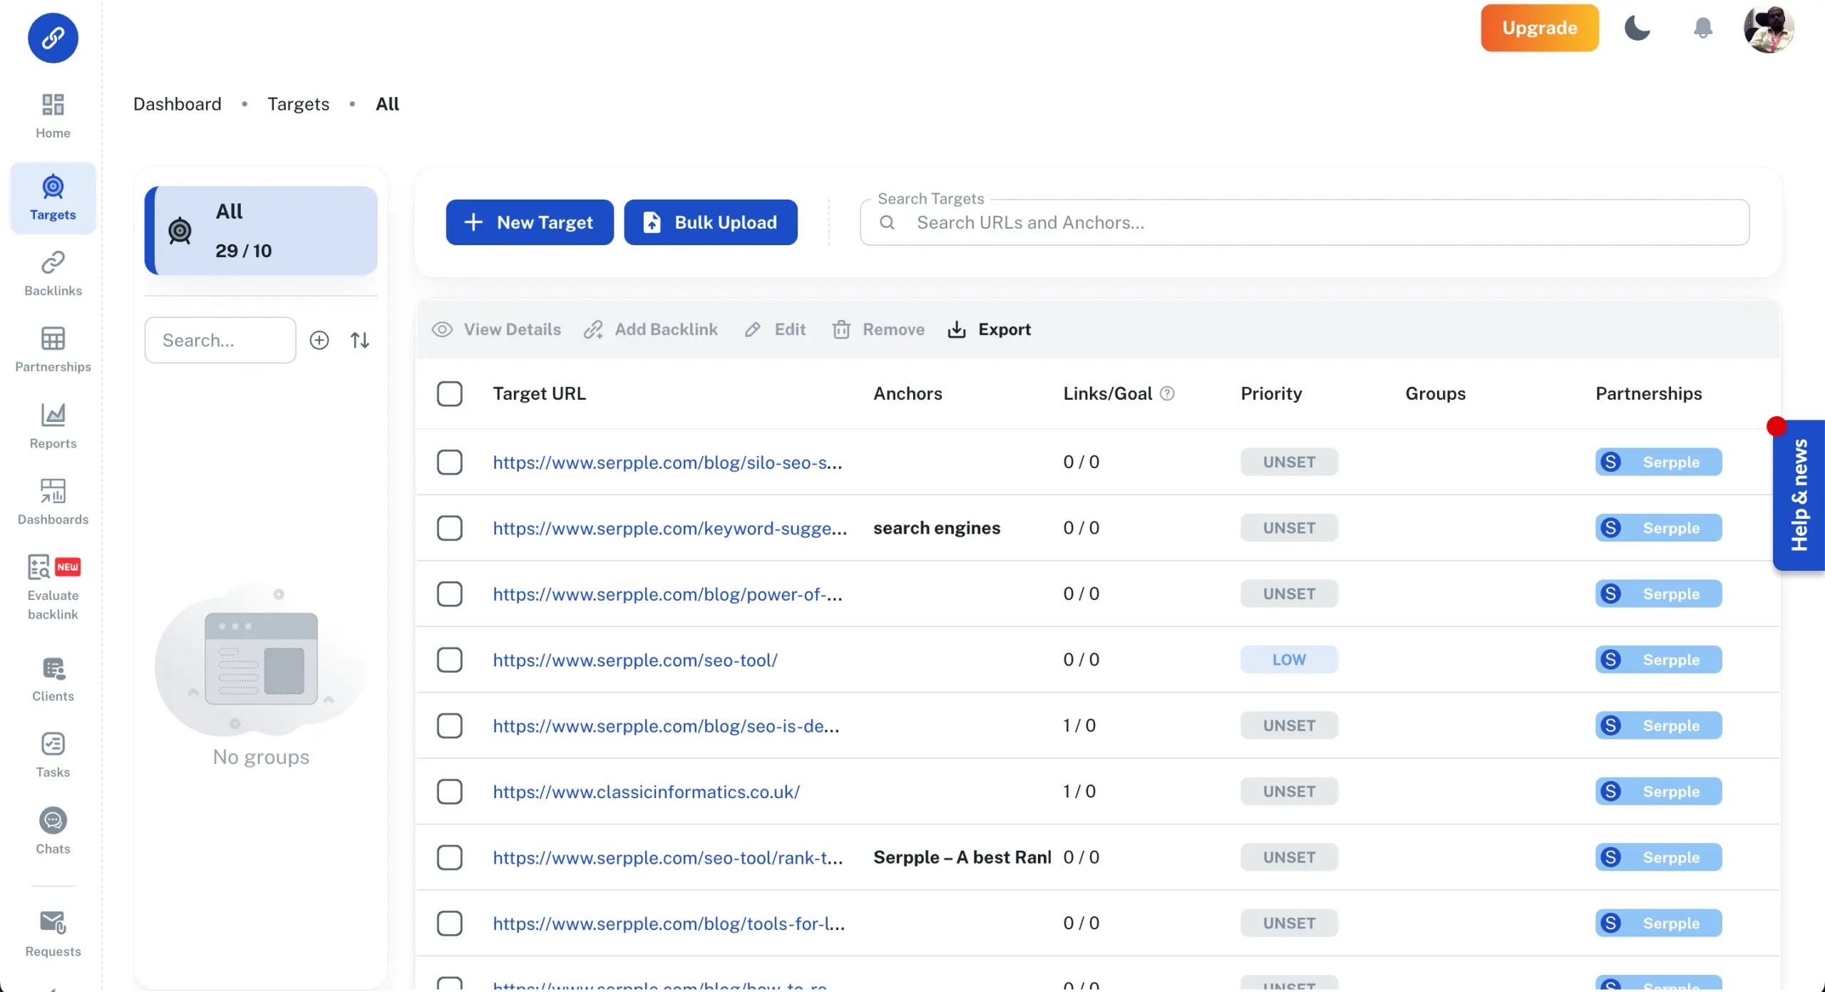1825x992 pixels.
Task: Select the tools-for-l blog target checkbox
Action: point(450,923)
